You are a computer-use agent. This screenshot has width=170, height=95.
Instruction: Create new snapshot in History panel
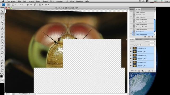click(149, 37)
